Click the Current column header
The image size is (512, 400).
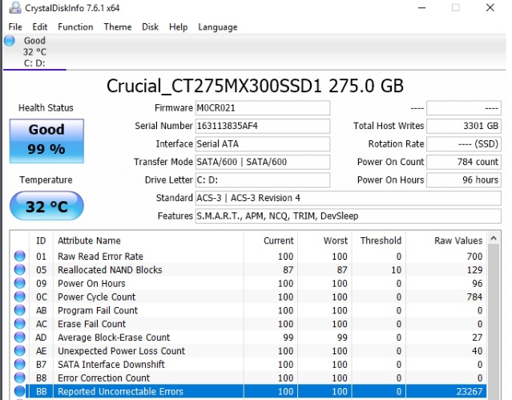coord(271,240)
